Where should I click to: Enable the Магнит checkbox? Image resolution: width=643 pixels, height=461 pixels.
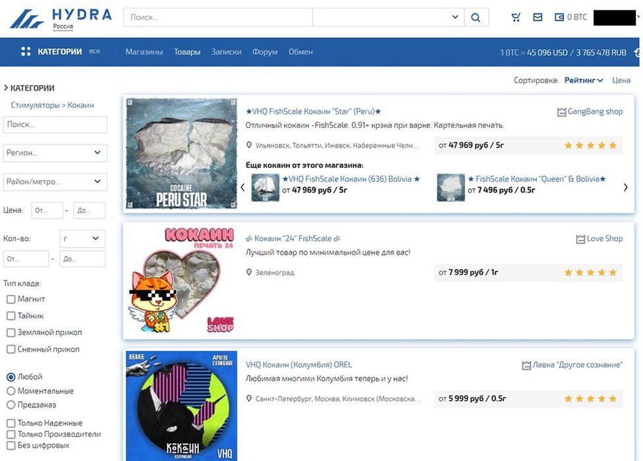(x=11, y=300)
